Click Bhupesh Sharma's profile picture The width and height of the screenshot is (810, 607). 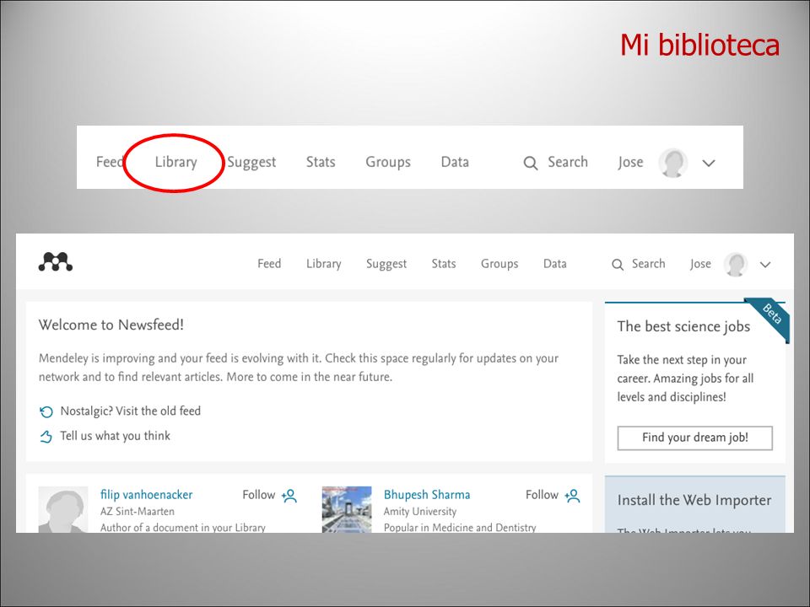tap(347, 509)
